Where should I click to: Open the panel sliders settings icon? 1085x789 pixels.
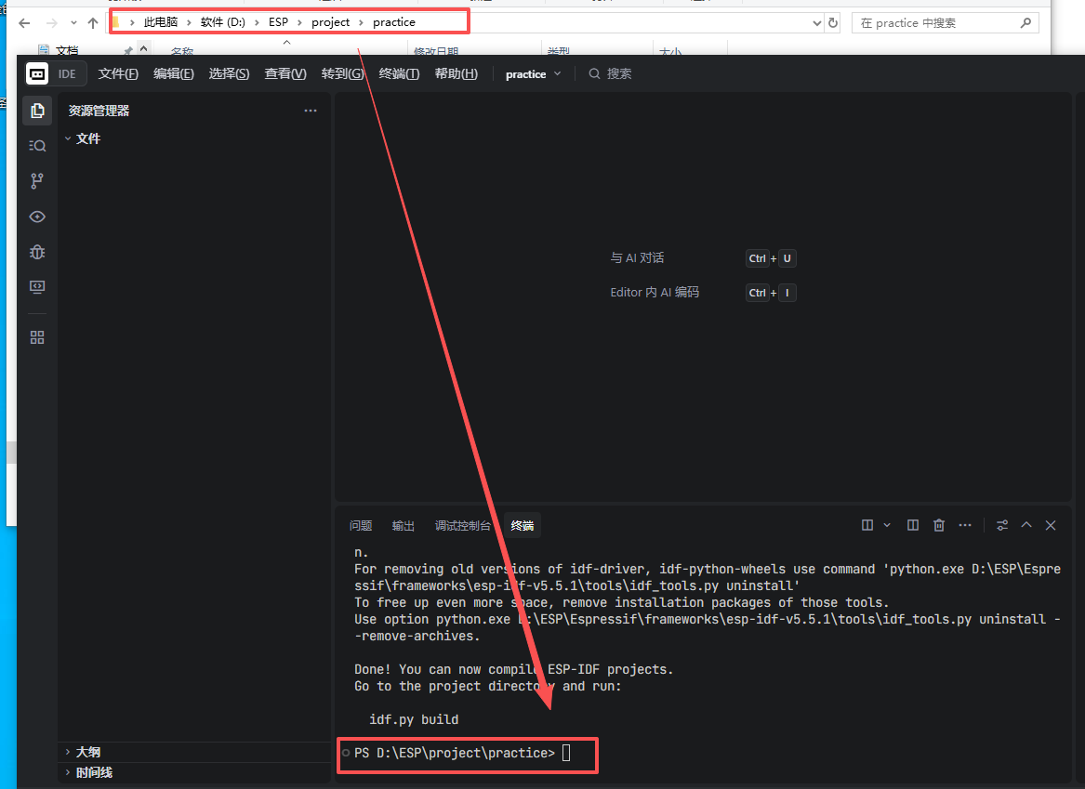point(1002,526)
